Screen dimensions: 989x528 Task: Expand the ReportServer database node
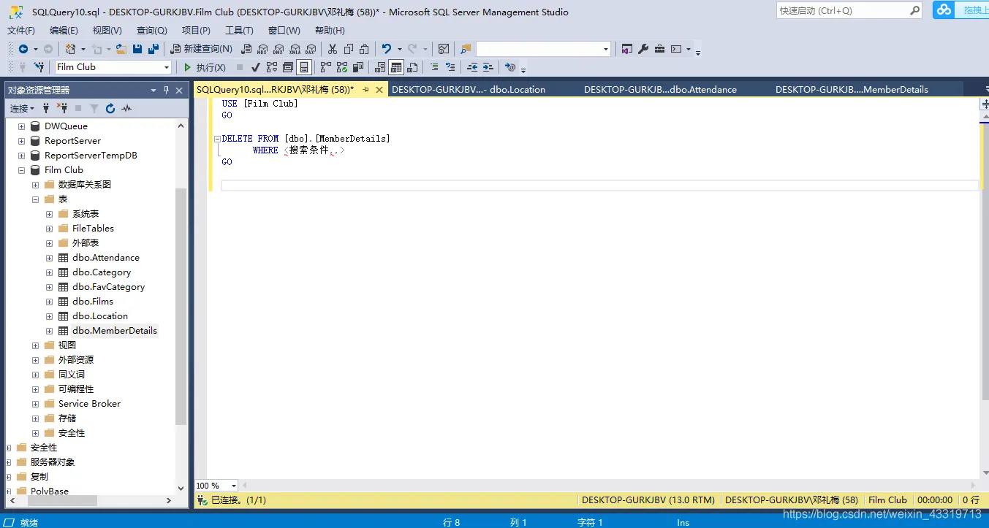[x=21, y=141]
